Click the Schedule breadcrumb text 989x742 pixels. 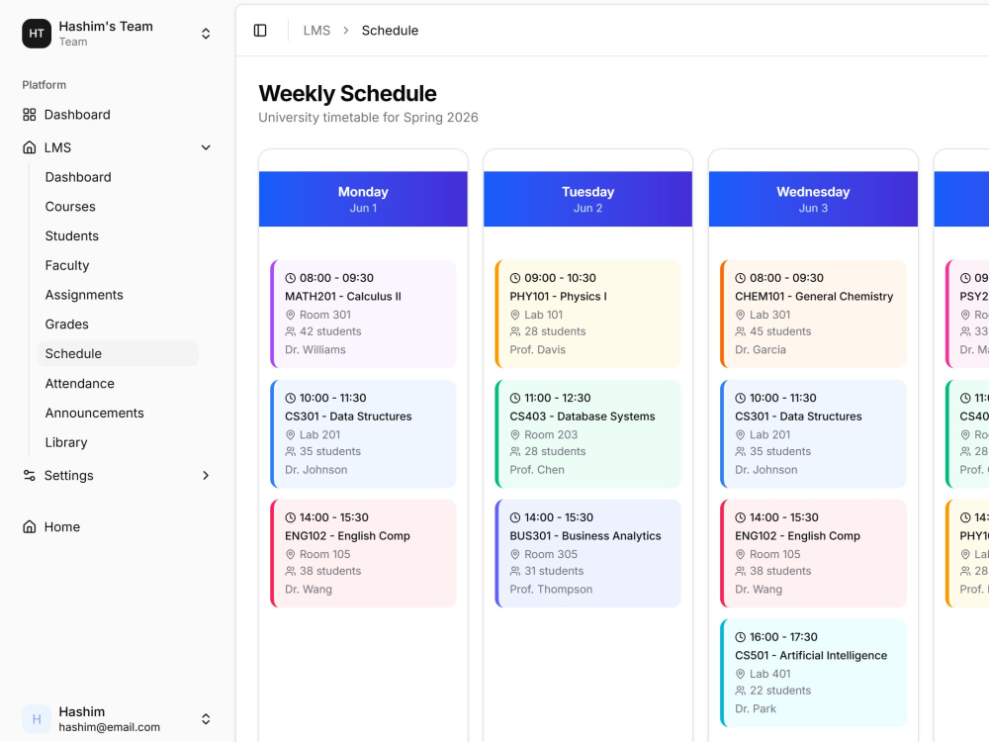(x=390, y=31)
